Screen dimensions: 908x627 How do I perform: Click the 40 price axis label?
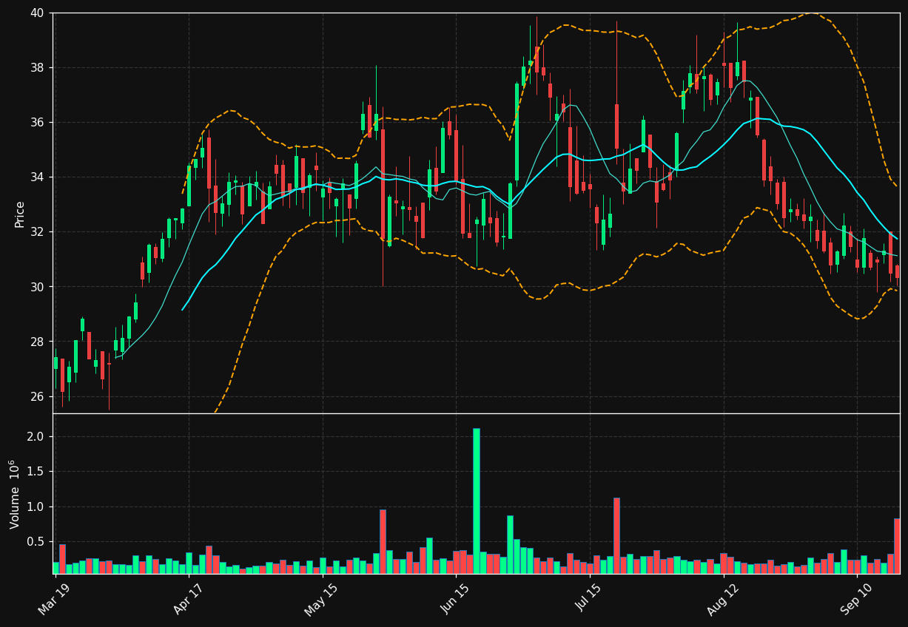[37, 13]
